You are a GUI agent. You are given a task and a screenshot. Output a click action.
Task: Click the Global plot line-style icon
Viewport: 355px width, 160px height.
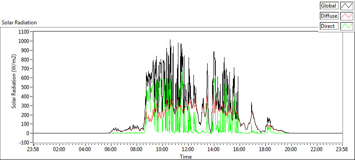coord(347,6)
